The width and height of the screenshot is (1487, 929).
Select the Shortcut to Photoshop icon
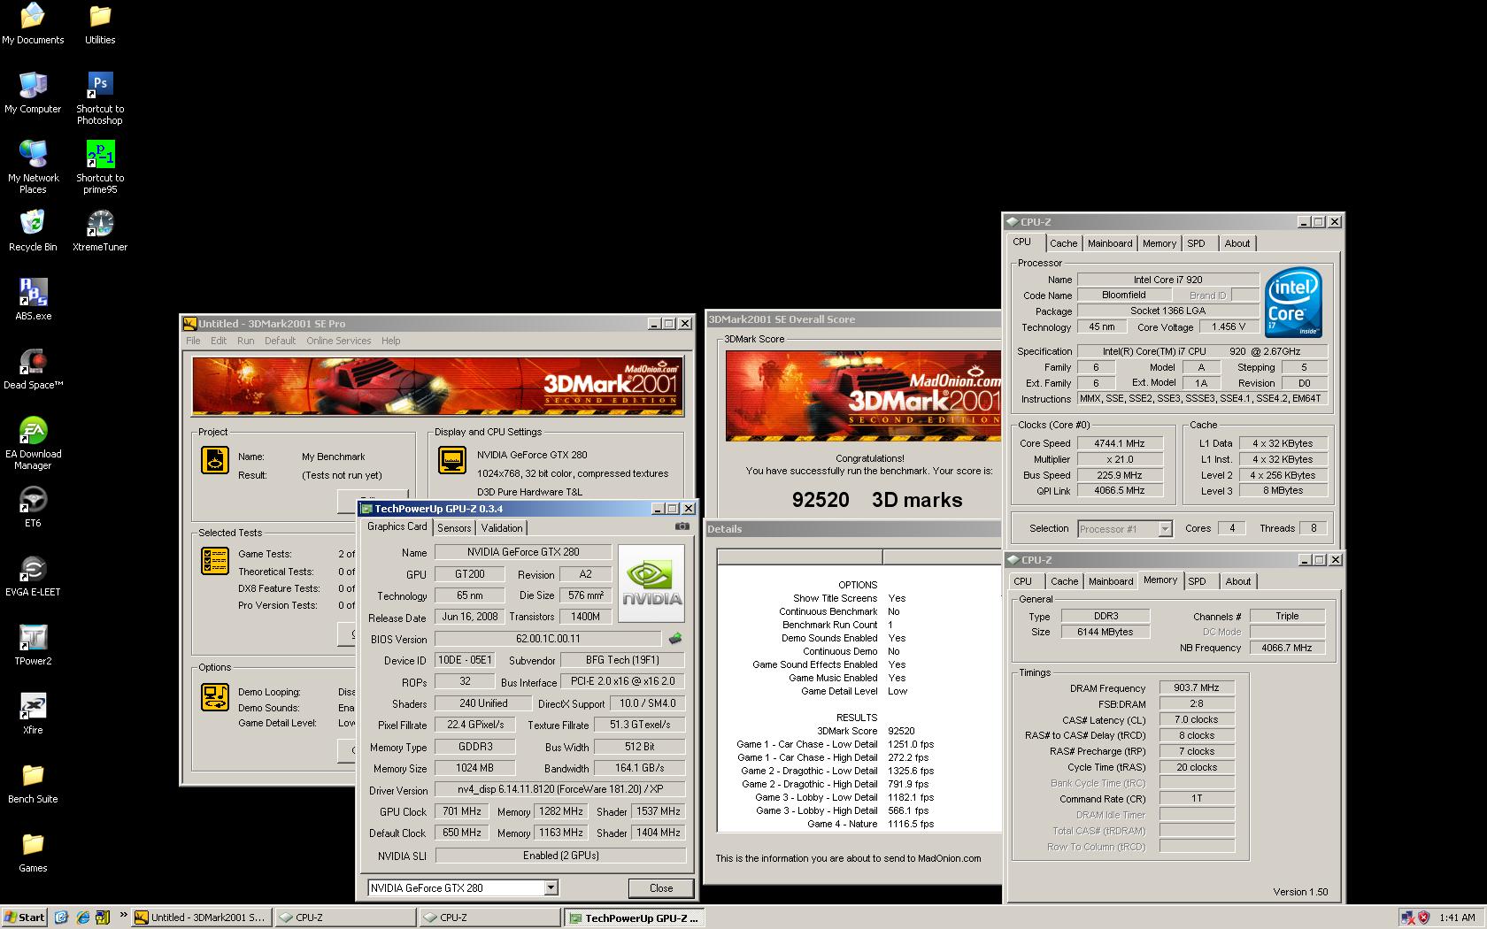[x=100, y=97]
